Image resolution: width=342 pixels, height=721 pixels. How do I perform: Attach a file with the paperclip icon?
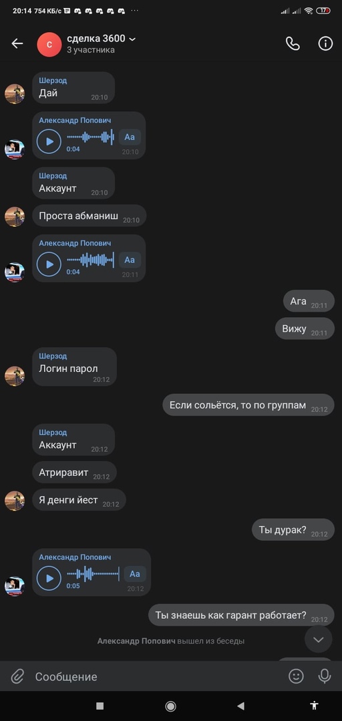pos(17,676)
